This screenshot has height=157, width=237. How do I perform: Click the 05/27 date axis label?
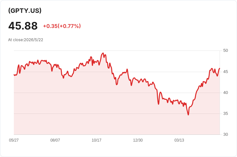[14, 140]
